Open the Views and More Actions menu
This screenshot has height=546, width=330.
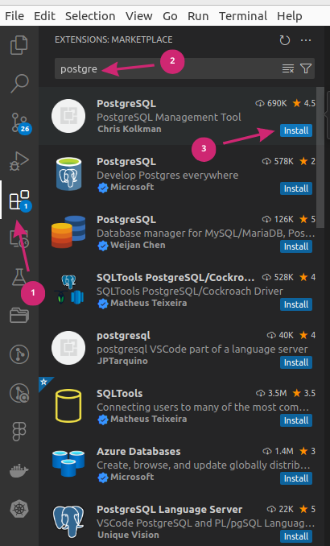coord(306,40)
